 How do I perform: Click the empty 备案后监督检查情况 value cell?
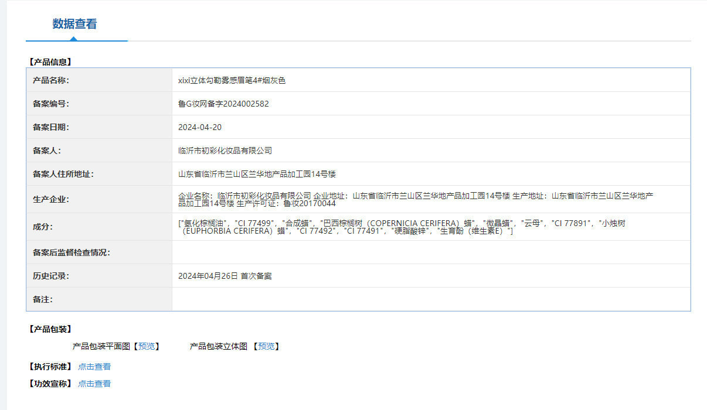[x=430, y=252]
